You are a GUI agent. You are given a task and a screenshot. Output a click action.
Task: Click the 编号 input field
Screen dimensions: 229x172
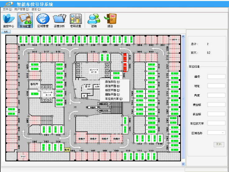click(x=216, y=77)
